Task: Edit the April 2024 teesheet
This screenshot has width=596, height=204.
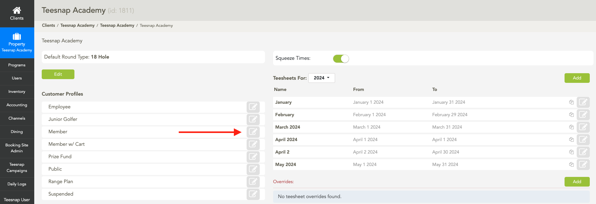Action: tap(583, 140)
